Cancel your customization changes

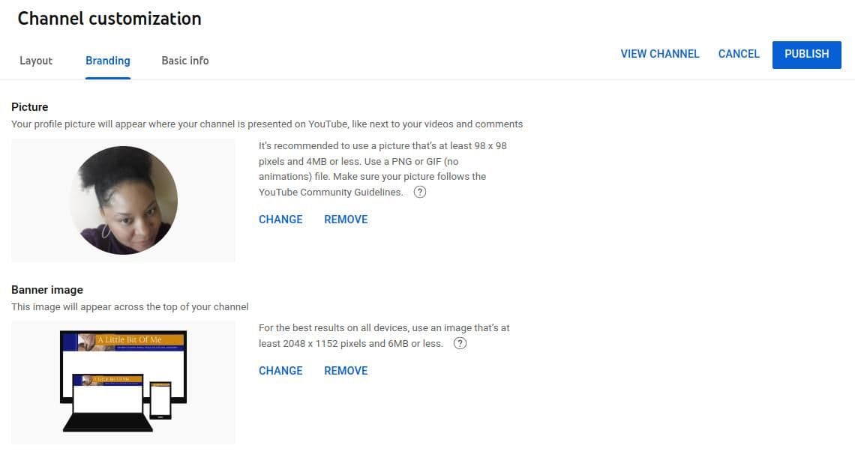coord(738,54)
